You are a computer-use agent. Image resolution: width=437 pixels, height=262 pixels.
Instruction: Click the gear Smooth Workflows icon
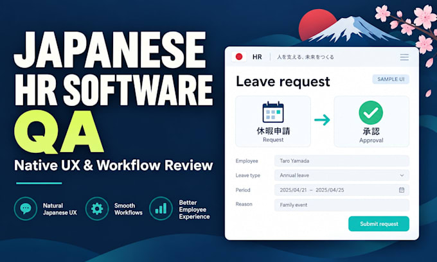click(x=97, y=209)
